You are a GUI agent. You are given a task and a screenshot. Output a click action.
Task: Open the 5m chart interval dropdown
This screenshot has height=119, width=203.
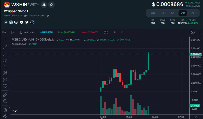click(x=4, y=33)
